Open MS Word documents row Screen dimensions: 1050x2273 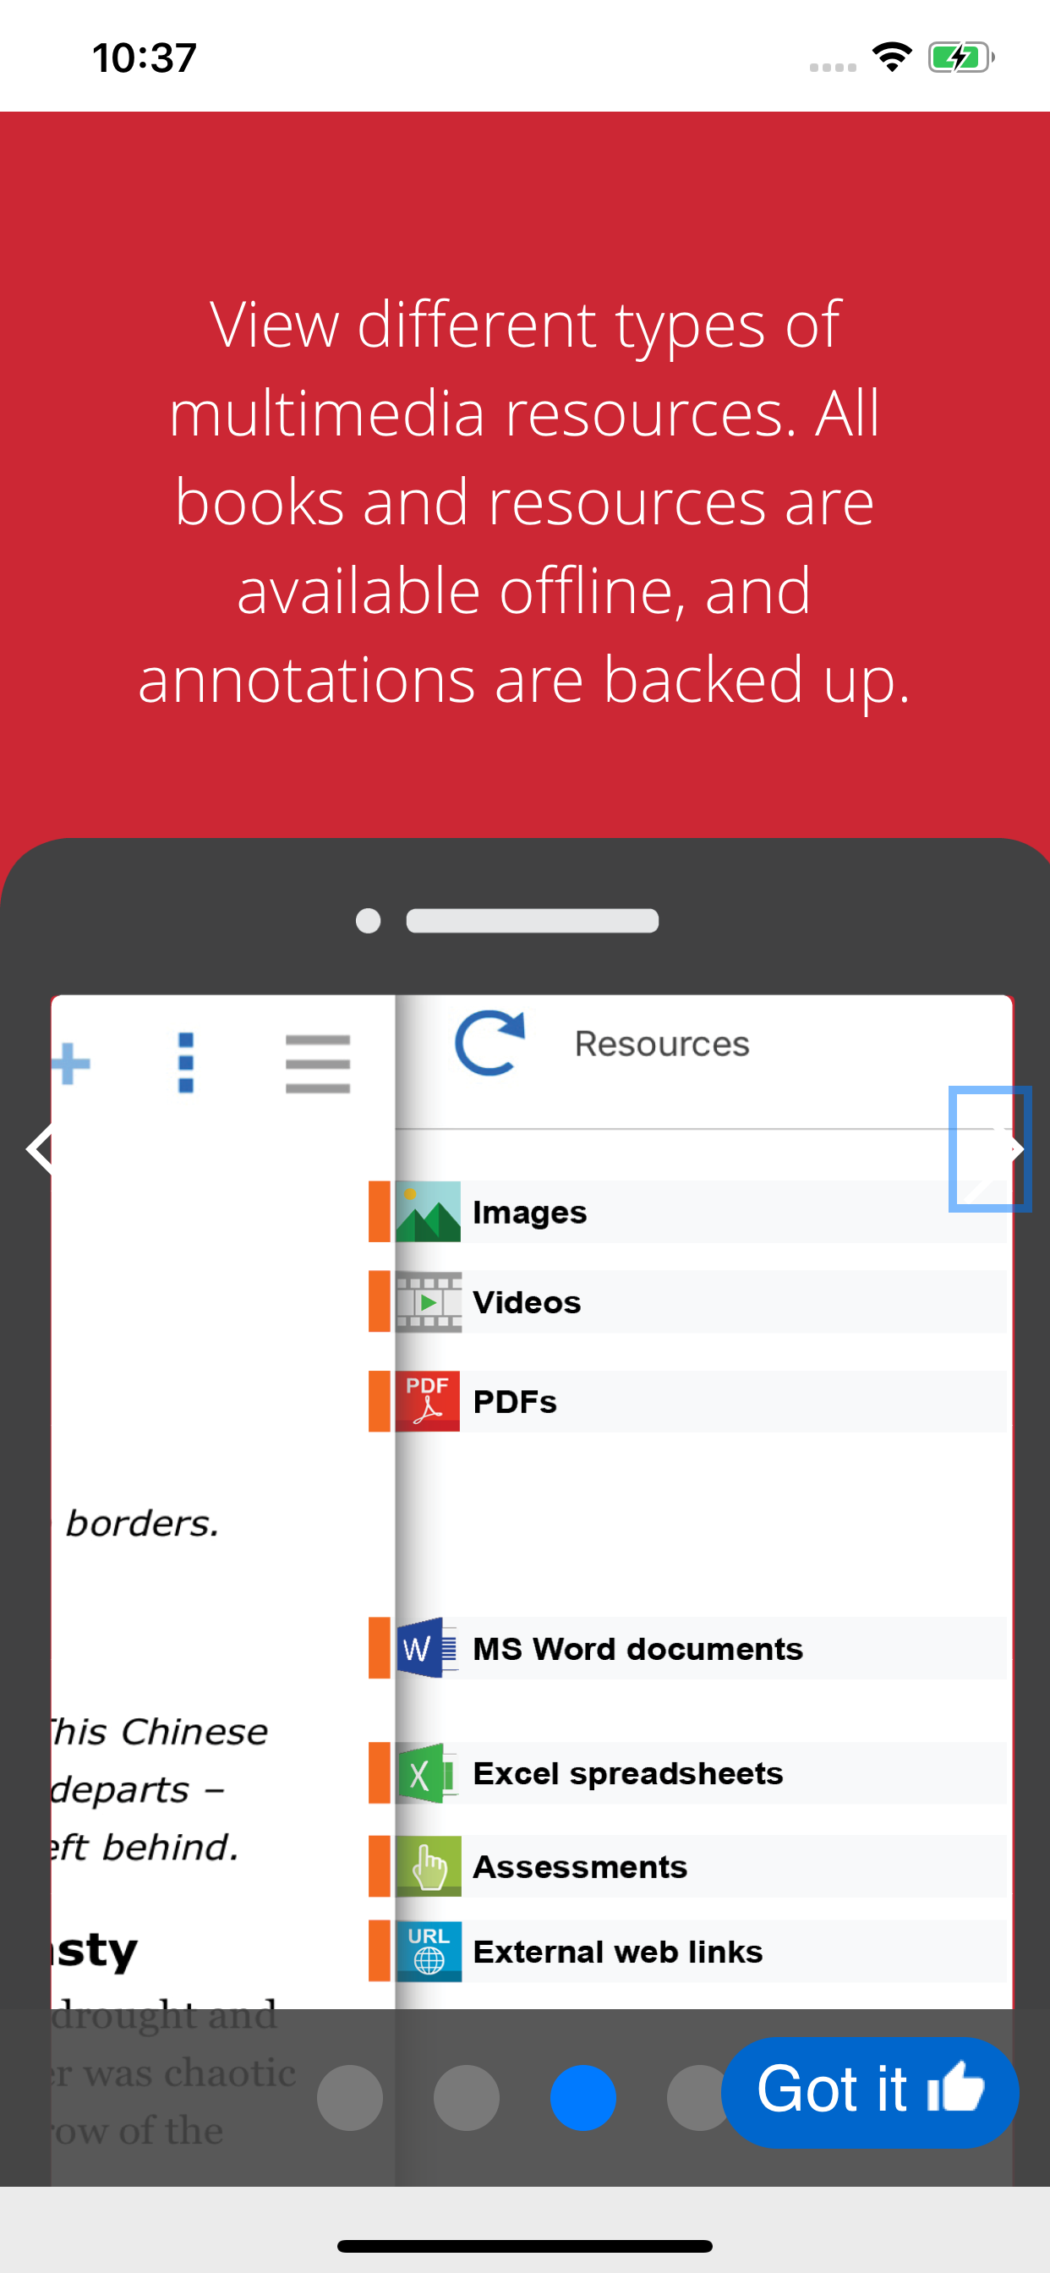pyautogui.click(x=688, y=1648)
